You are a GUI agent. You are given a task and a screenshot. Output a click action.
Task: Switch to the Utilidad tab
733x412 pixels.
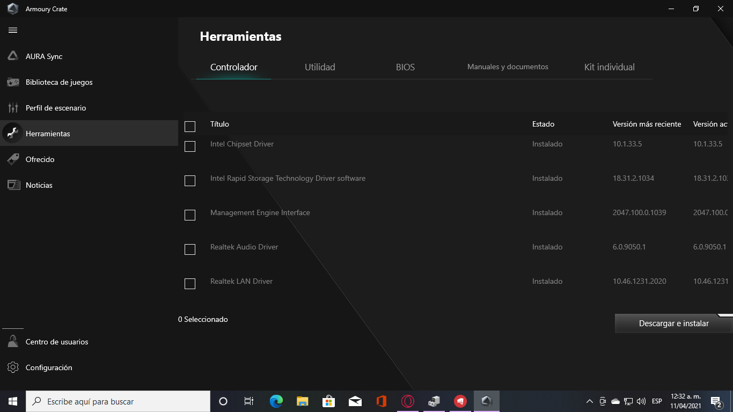tap(320, 67)
